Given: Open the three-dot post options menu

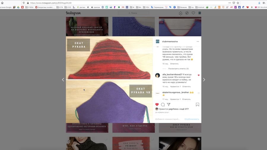Looking at the screenshot, I should pyautogui.click(x=198, y=41).
